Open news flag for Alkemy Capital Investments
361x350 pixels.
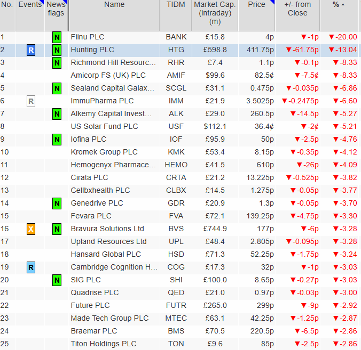pyautogui.click(x=57, y=114)
